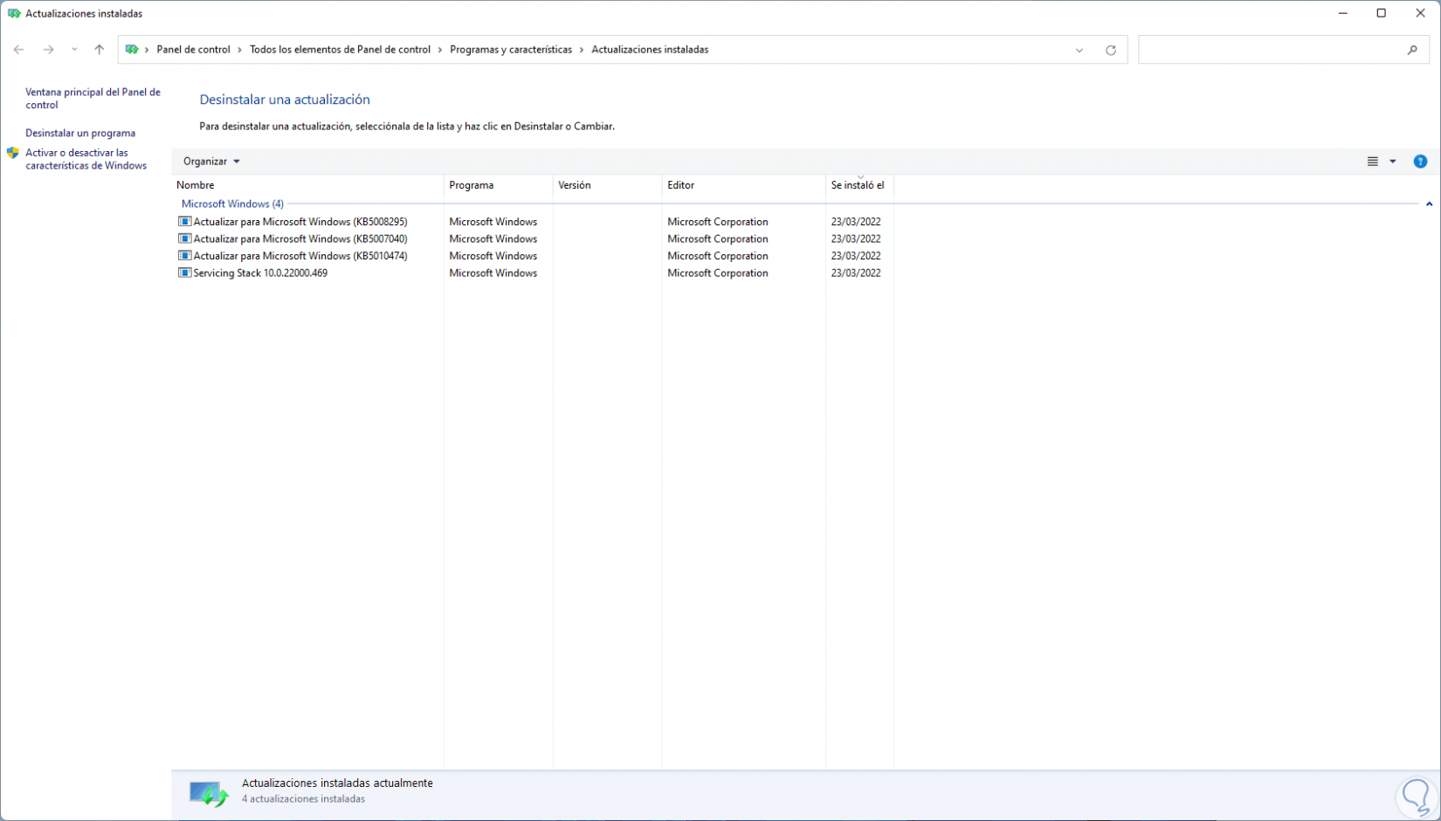Click icon of Servicing Stack entry
The width and height of the screenshot is (1441, 821).
point(184,273)
